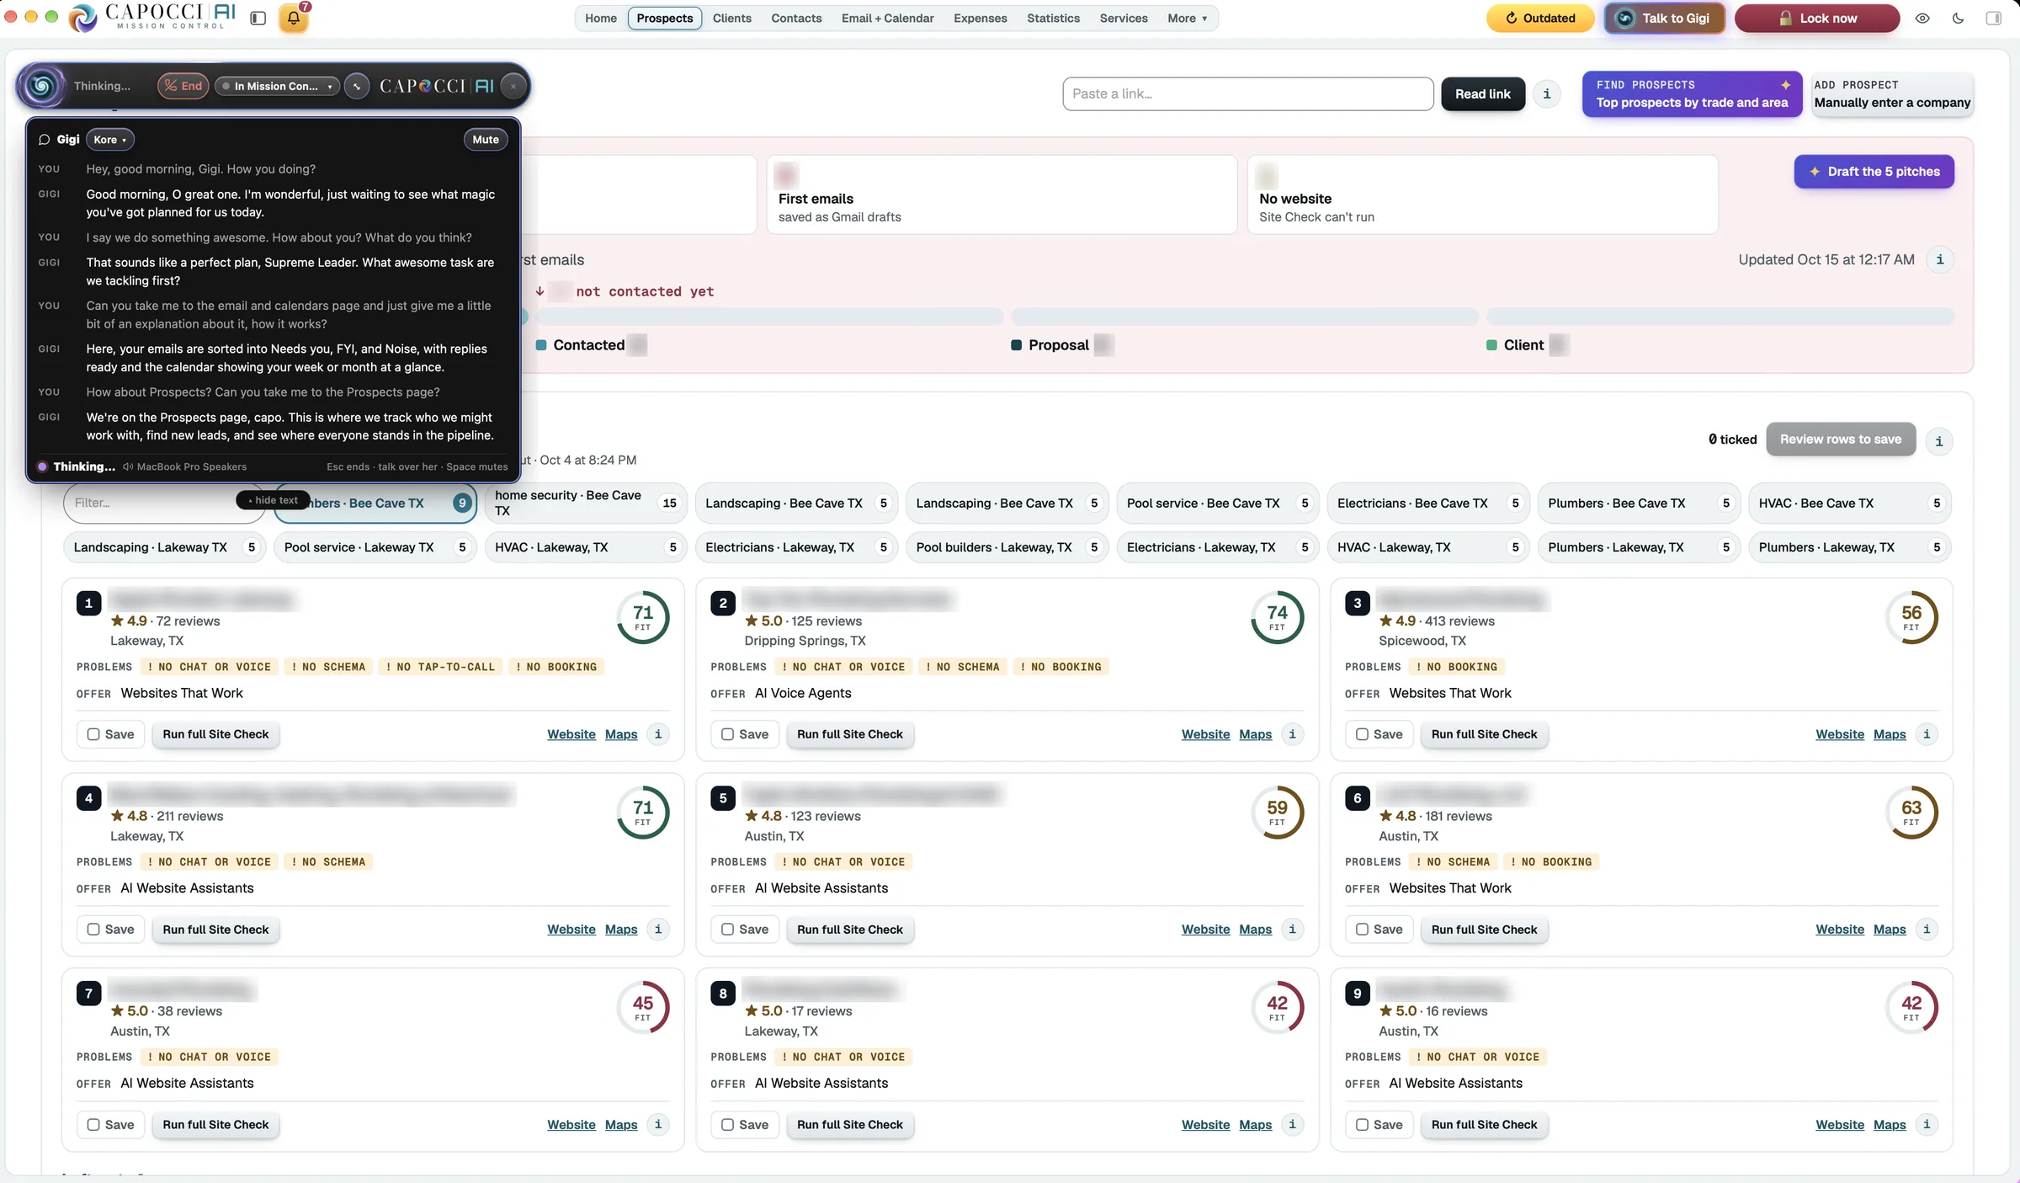Go to the Clients tab
The image size is (2020, 1183).
731,18
